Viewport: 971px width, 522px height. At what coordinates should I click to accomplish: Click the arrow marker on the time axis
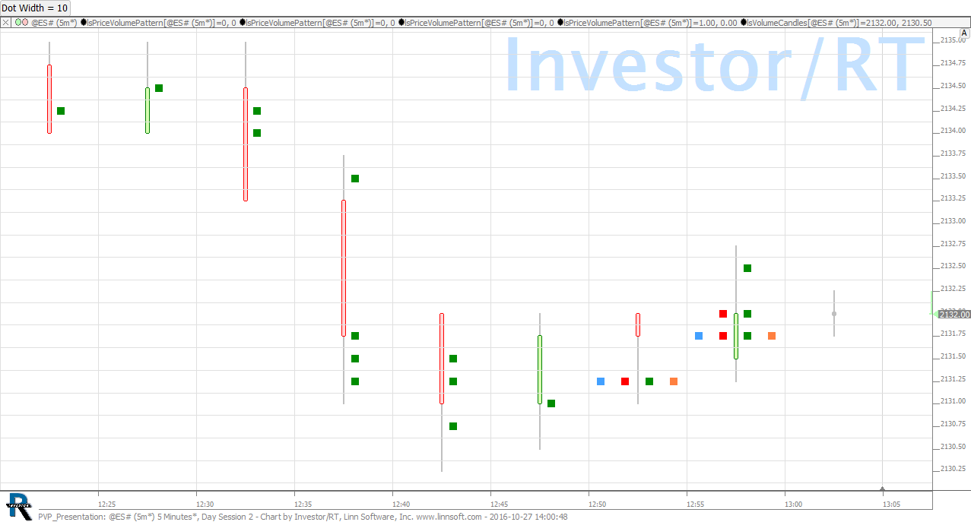coord(882,489)
